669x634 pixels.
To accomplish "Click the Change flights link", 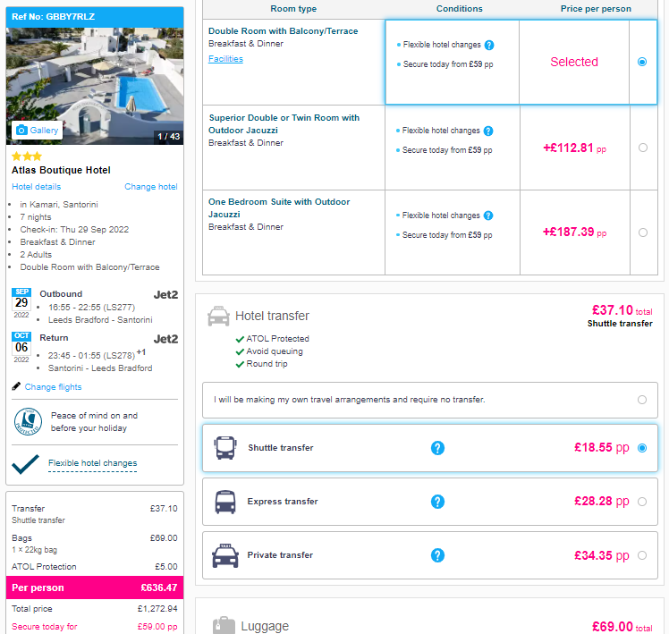I will tap(53, 387).
